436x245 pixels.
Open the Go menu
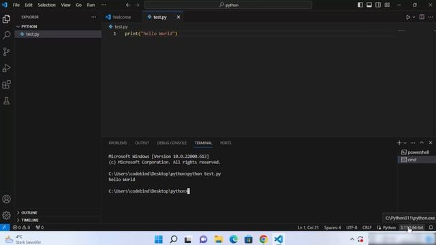(x=79, y=5)
